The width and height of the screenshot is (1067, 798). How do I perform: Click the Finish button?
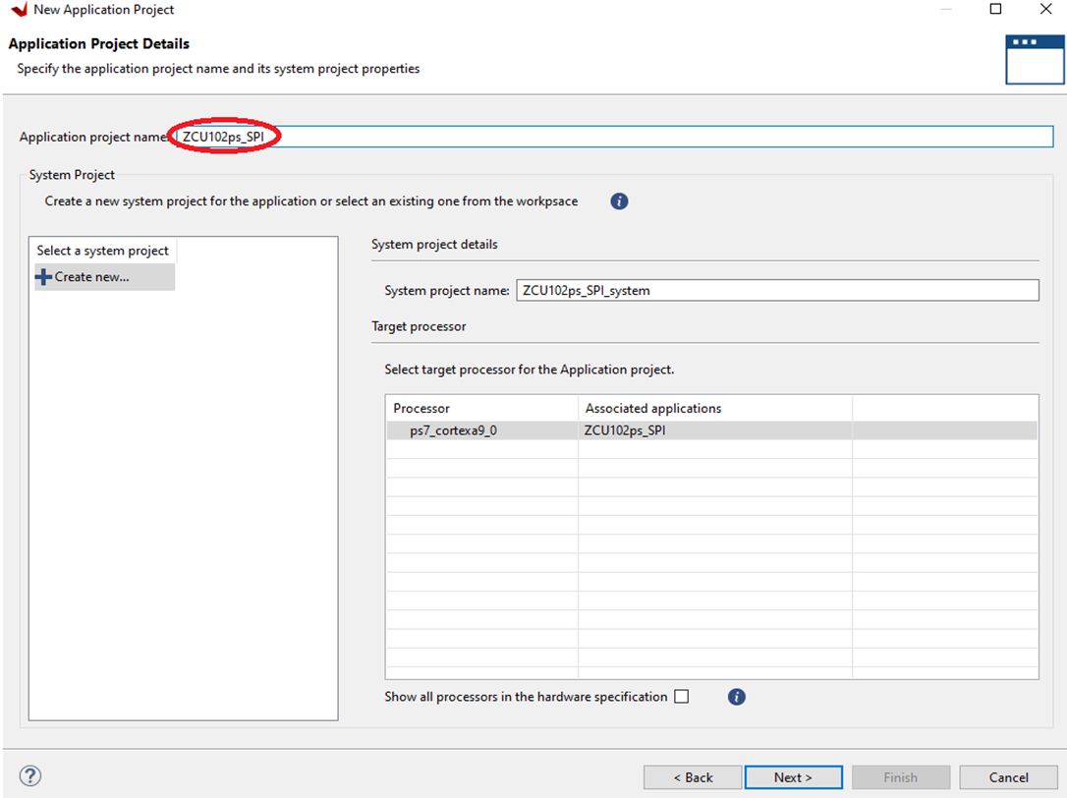click(x=900, y=777)
